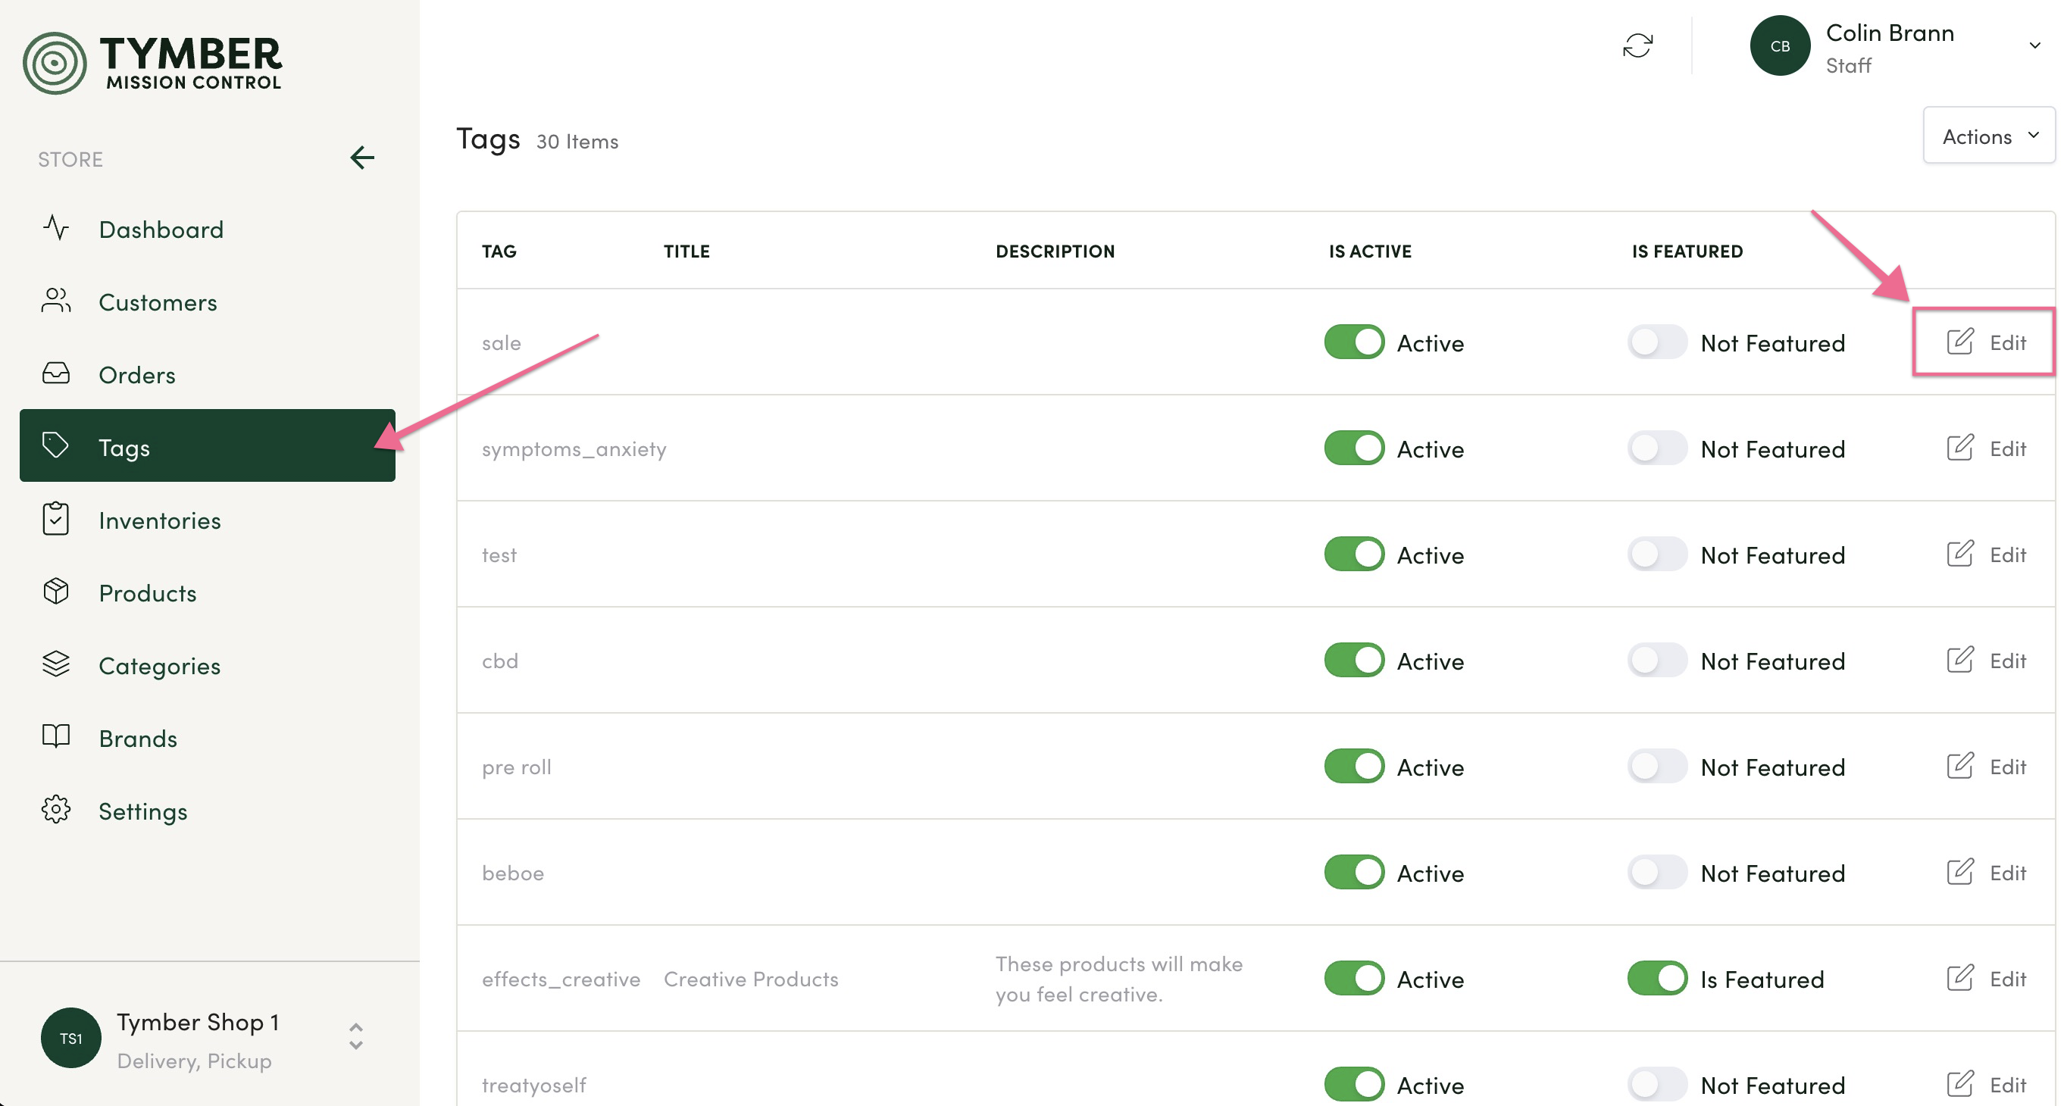The width and height of the screenshot is (2067, 1106).
Task: Toggle Not Featured switch for cbd tag
Action: click(1657, 661)
